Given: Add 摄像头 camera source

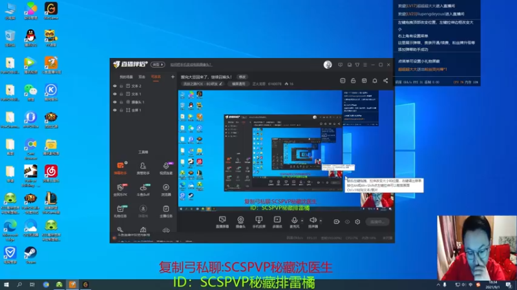Looking at the screenshot, I should click(x=240, y=222).
